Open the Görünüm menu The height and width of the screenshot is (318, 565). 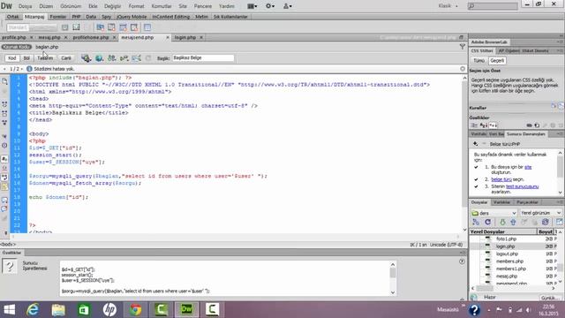pyautogui.click(x=71, y=6)
